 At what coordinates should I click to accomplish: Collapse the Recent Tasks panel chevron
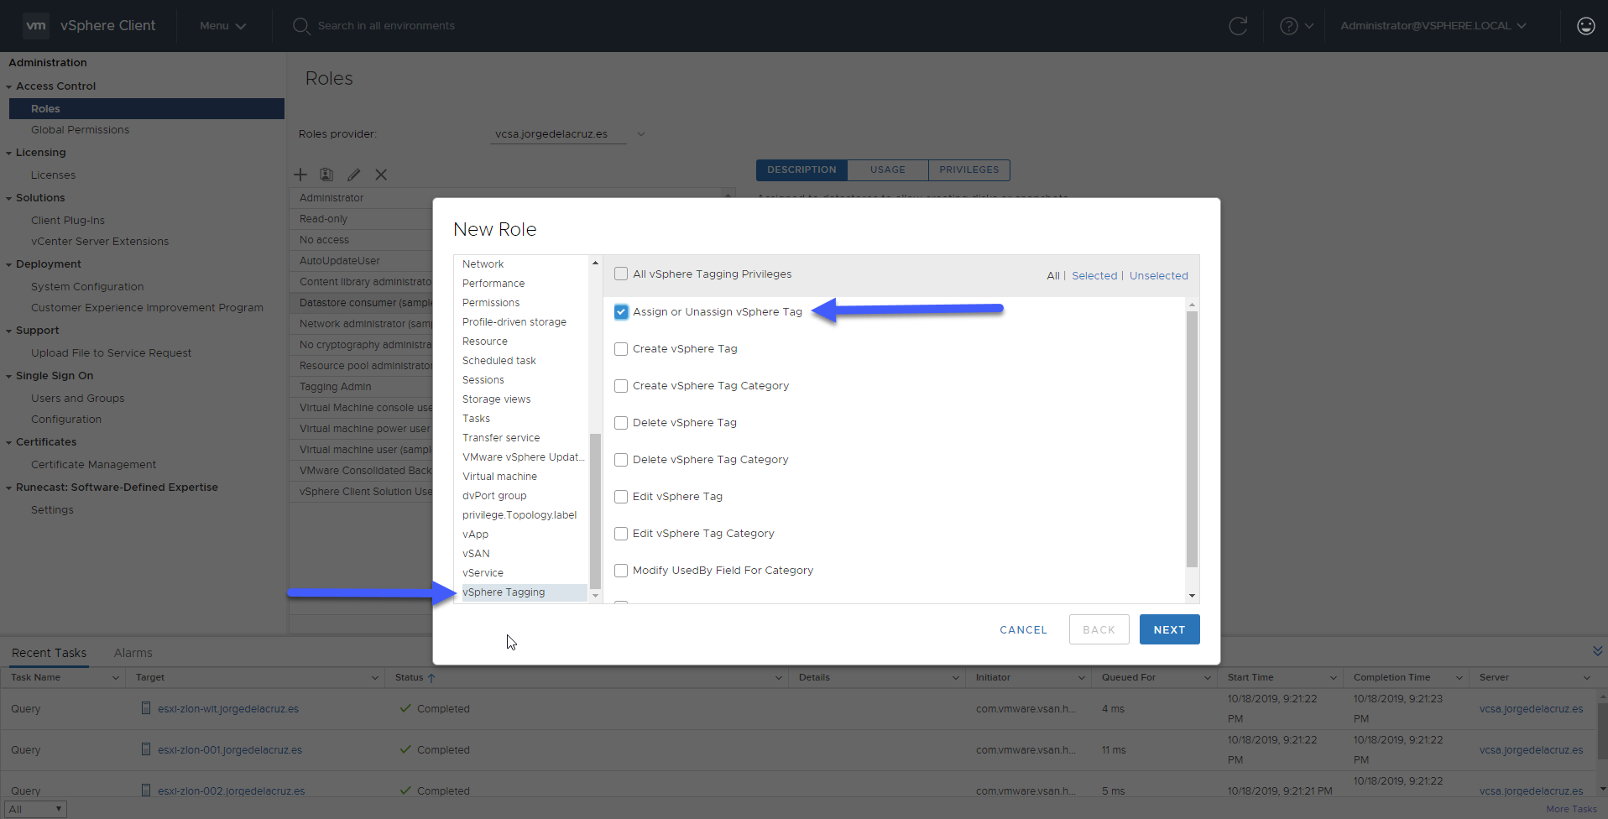pyautogui.click(x=1597, y=652)
